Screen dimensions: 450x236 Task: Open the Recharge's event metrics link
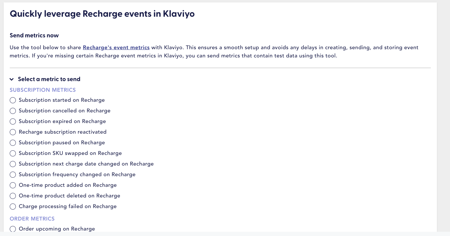pos(116,47)
